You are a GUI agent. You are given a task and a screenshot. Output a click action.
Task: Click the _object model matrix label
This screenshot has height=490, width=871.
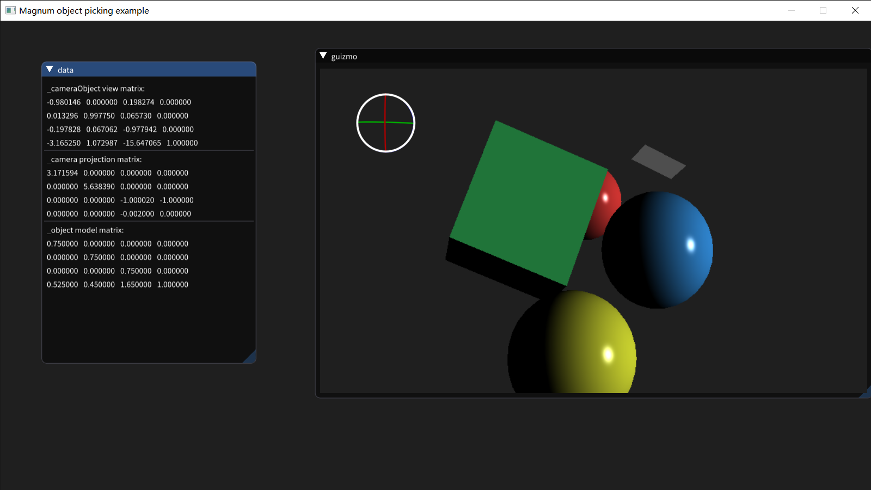(85, 230)
